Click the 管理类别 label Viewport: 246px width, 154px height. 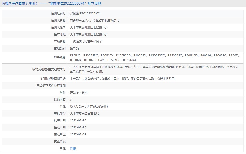tap(60, 48)
